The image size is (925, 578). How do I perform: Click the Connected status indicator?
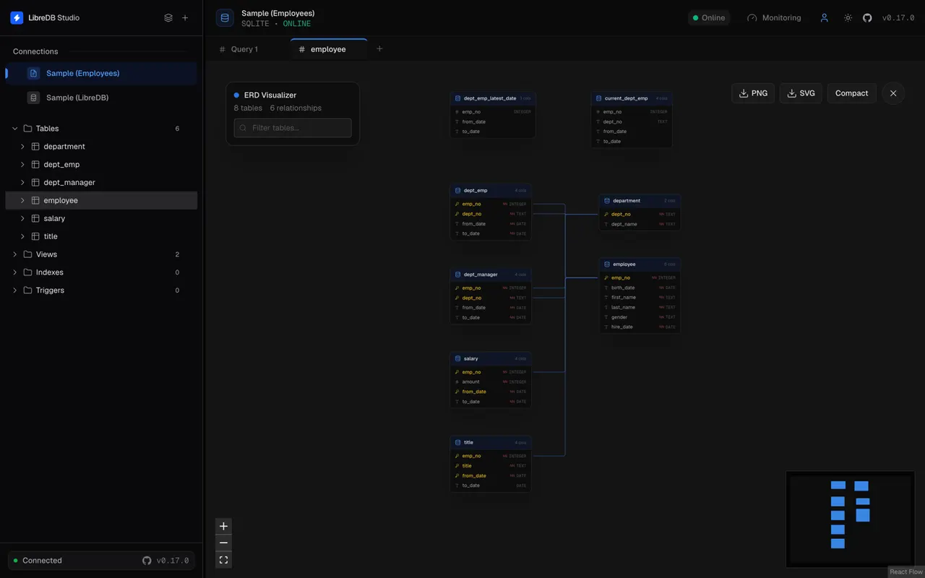tap(38, 561)
